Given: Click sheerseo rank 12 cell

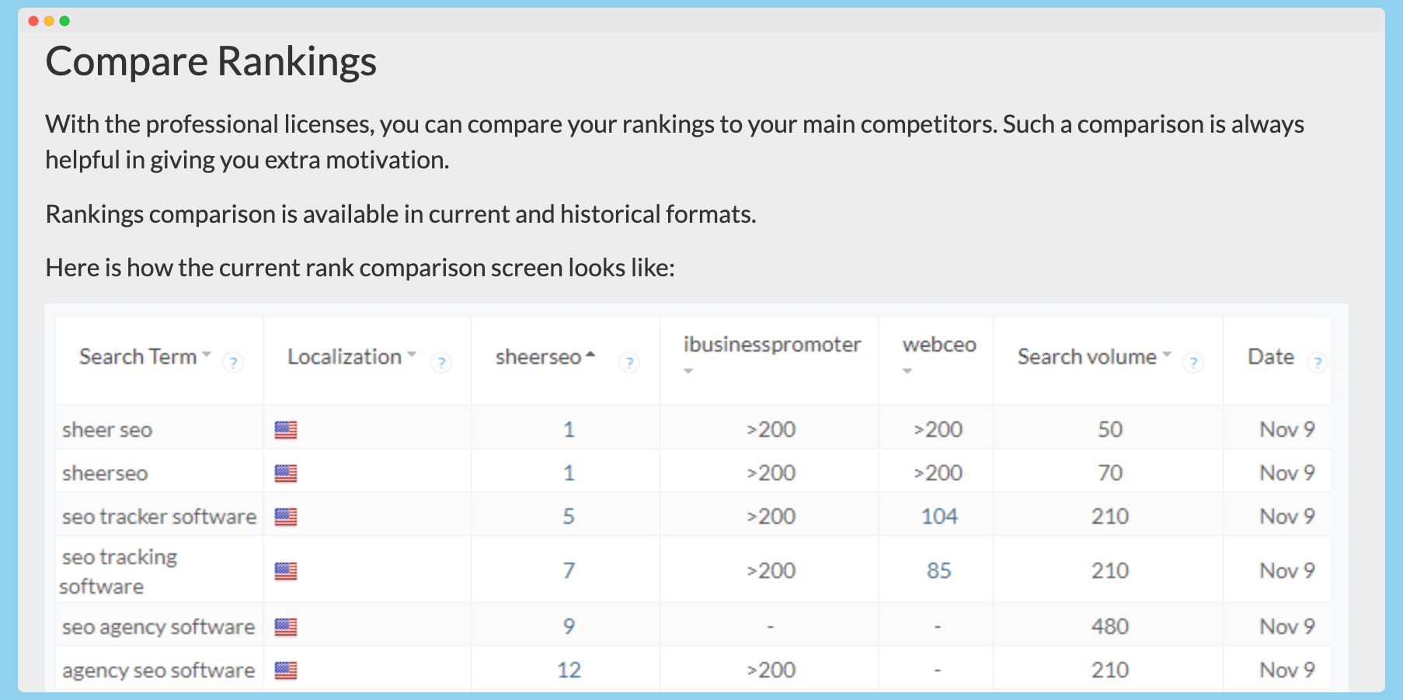Looking at the screenshot, I should [x=569, y=671].
